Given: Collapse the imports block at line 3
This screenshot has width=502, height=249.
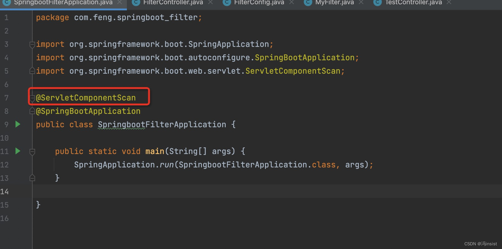Looking at the screenshot, I should [x=32, y=44].
